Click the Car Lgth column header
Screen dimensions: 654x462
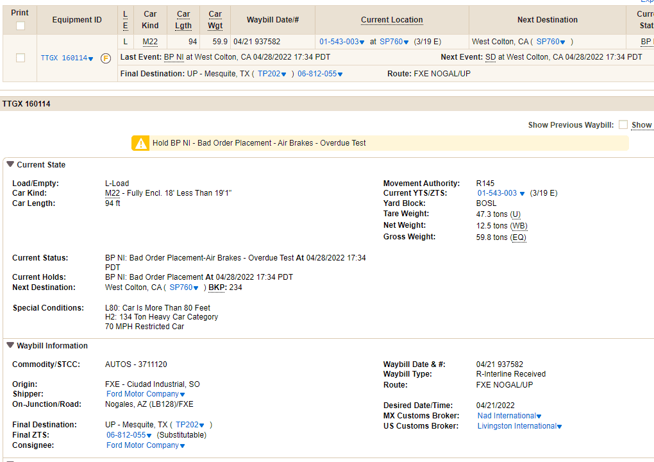point(183,20)
